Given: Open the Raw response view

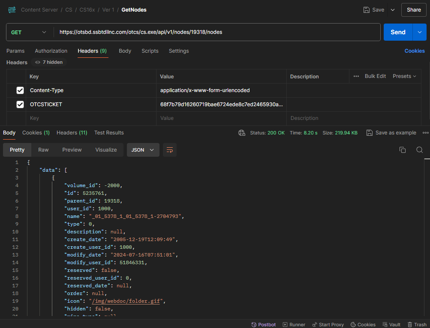Looking at the screenshot, I should coord(43,150).
